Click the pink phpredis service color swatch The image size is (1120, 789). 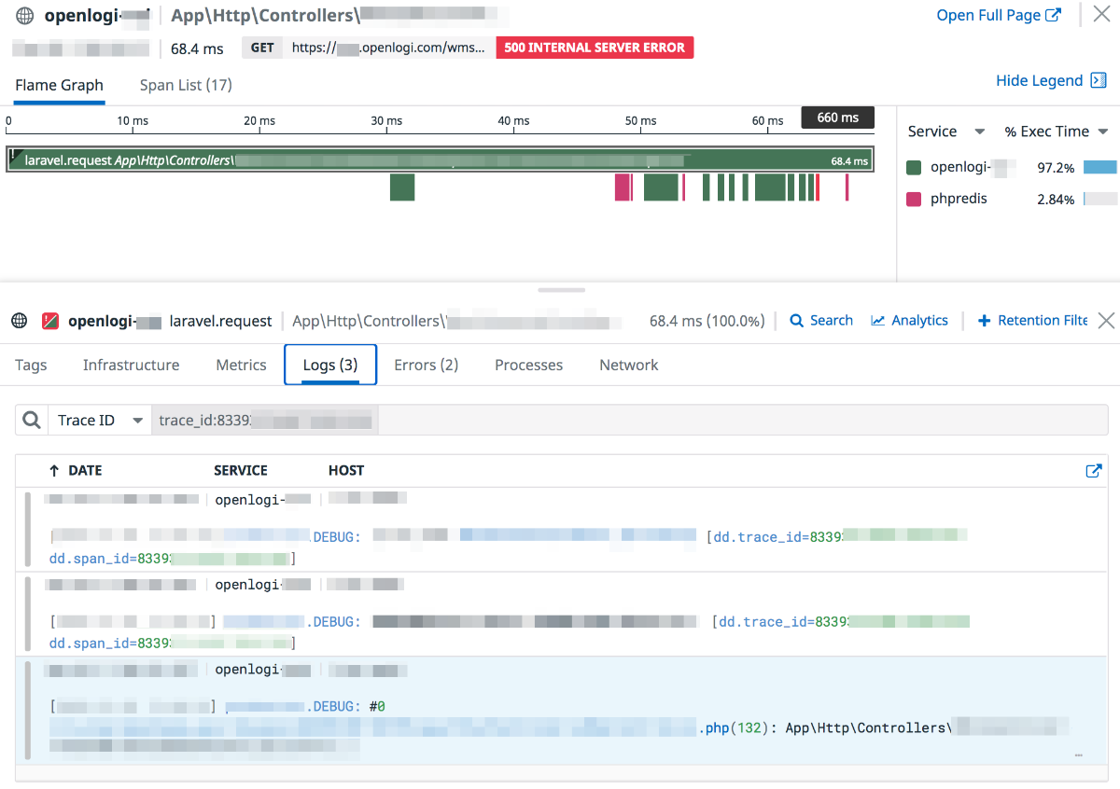914,199
